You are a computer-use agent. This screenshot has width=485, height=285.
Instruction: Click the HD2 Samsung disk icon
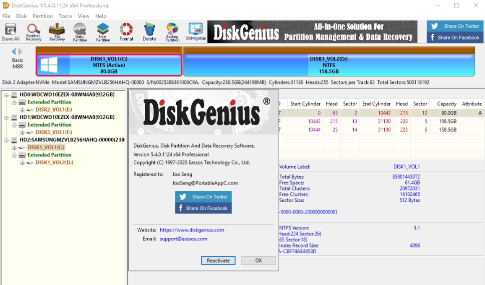[x=14, y=140]
